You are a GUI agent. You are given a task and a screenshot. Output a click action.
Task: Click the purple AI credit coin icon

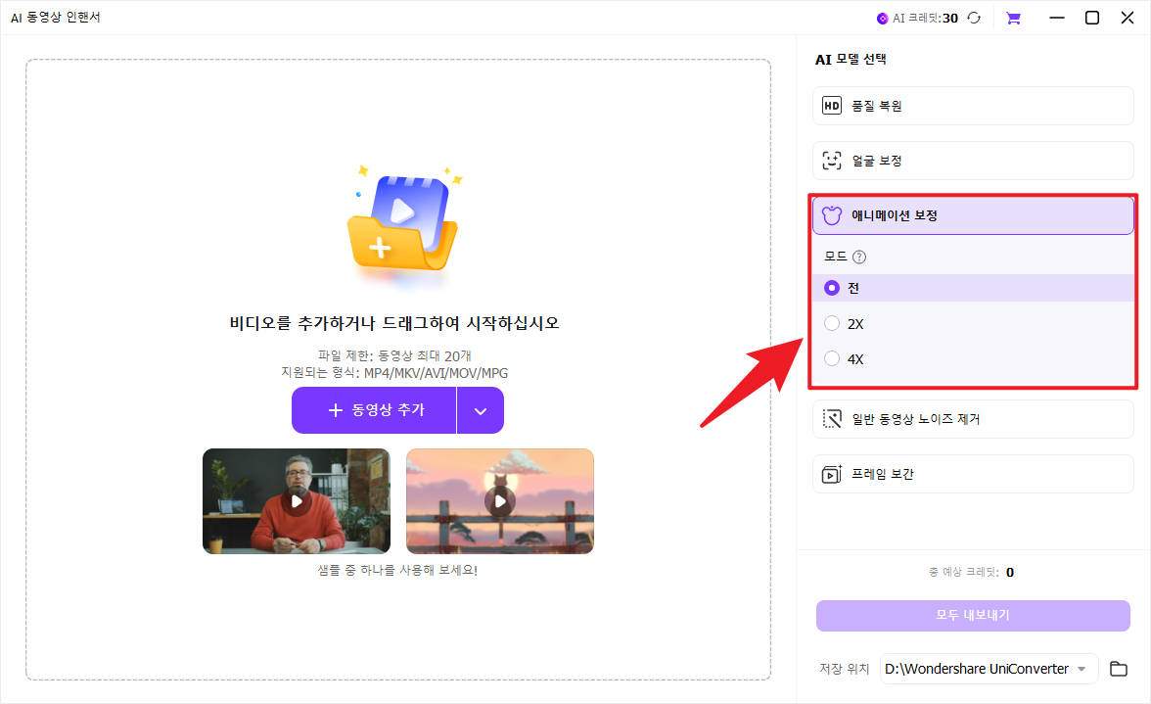coord(883,19)
